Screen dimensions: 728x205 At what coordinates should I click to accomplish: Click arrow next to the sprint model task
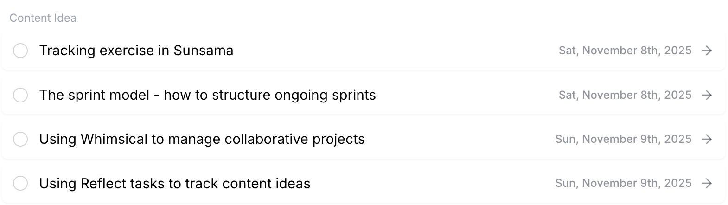tap(707, 95)
